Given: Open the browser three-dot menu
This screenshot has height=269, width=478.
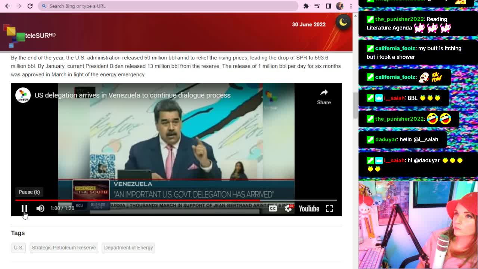Looking at the screenshot, I should click(351, 6).
